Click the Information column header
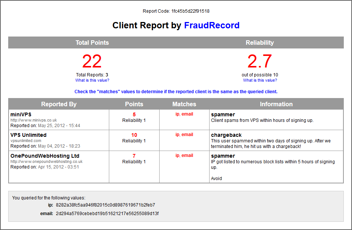 (276, 104)
